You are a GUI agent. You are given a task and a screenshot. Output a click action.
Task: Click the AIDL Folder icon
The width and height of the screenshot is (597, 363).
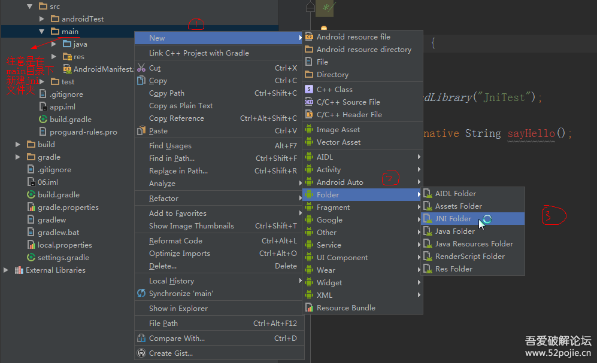428,193
